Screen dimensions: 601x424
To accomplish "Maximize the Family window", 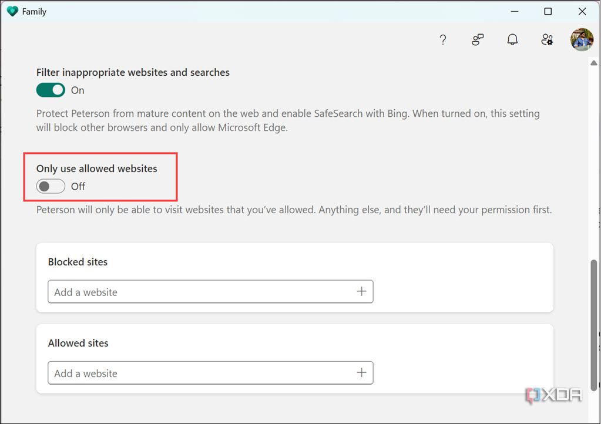I will point(548,11).
